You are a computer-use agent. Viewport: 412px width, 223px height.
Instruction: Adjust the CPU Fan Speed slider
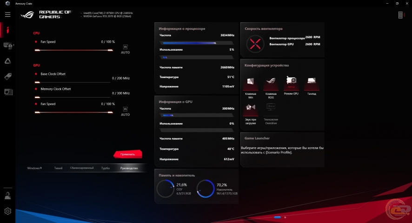click(74, 50)
